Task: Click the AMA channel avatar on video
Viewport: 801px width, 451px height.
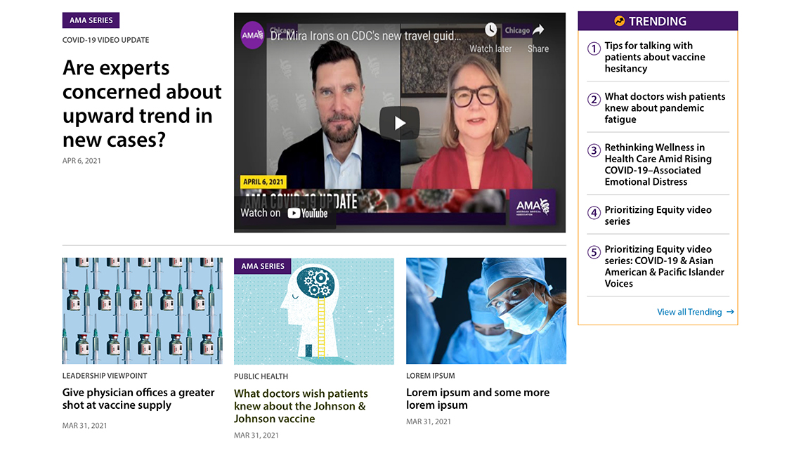Action: [252, 35]
